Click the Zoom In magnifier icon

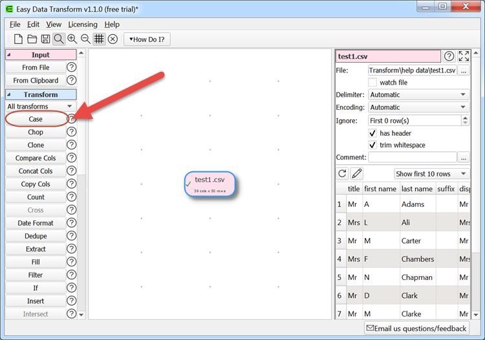[x=72, y=39]
